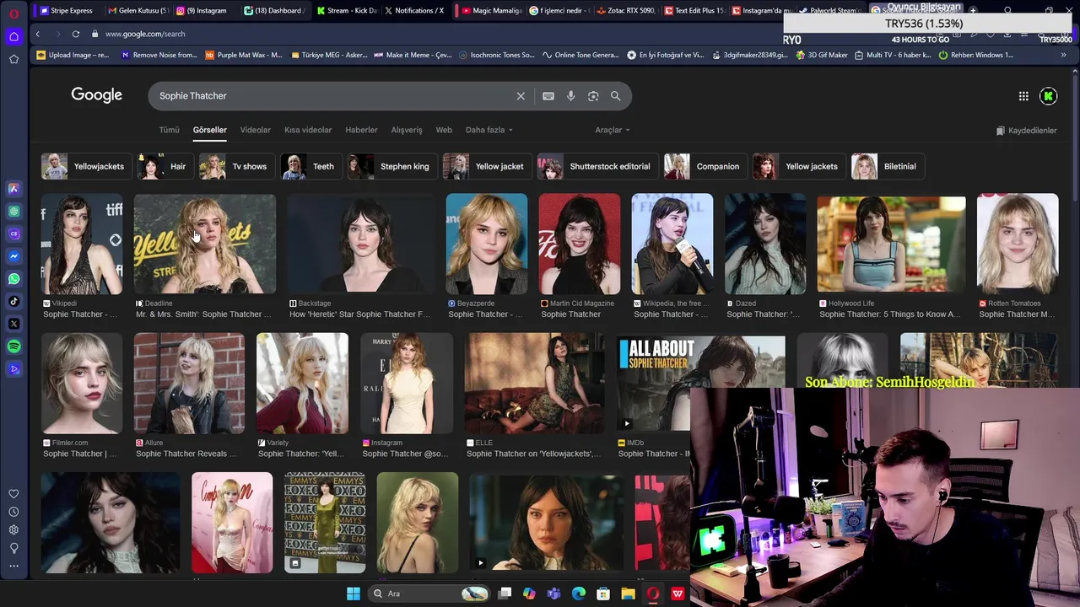Open the Opera menu logo

[13, 13]
